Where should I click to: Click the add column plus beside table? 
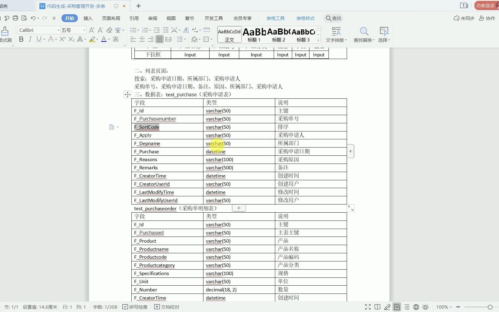tap(350, 151)
